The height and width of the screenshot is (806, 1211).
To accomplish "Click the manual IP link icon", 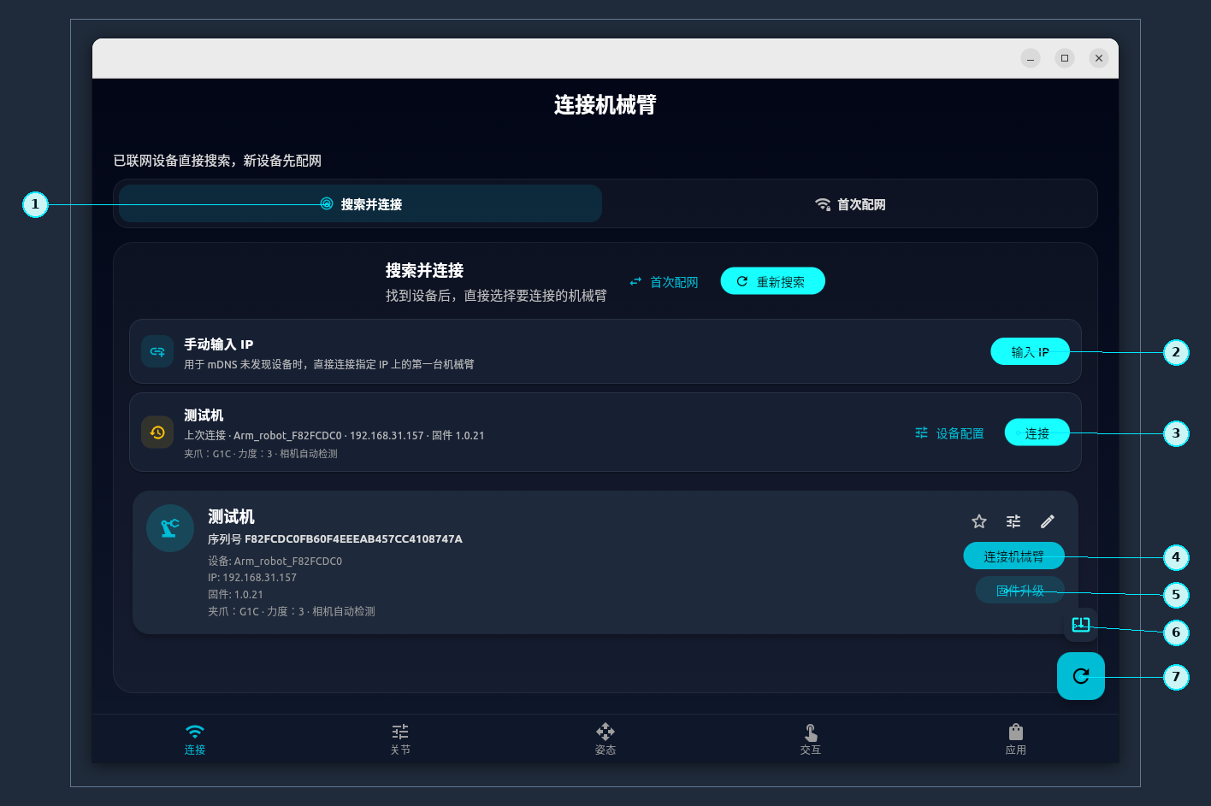I will (157, 351).
